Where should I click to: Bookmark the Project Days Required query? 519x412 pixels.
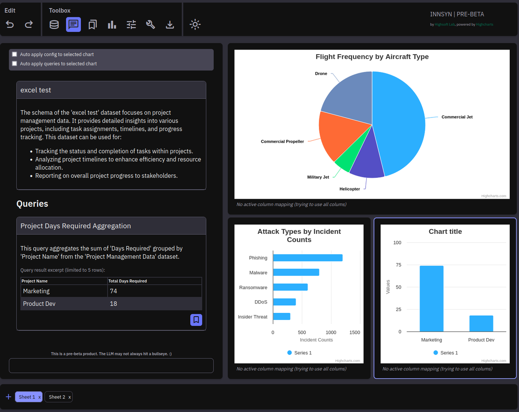pyautogui.click(x=196, y=320)
